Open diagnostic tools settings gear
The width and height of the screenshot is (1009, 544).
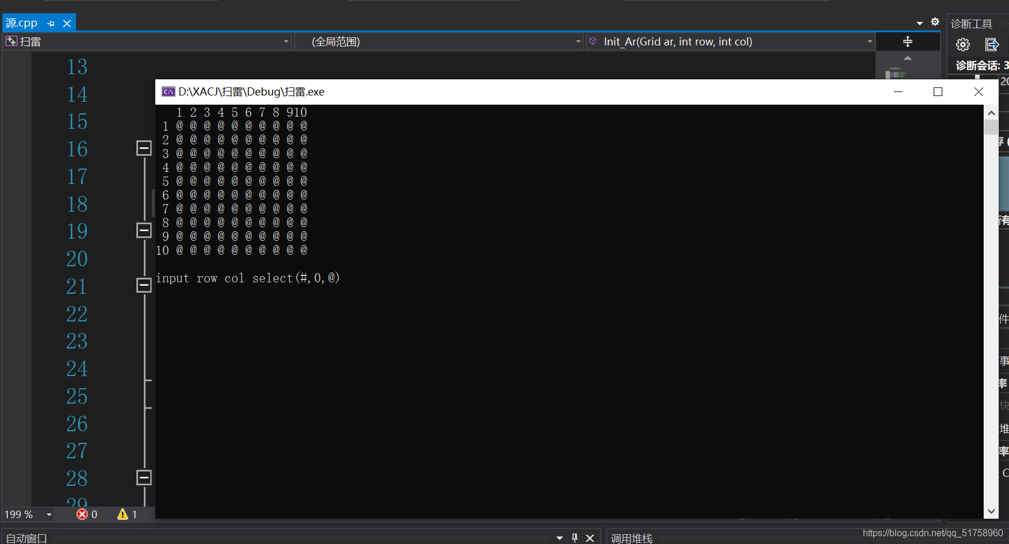[963, 44]
